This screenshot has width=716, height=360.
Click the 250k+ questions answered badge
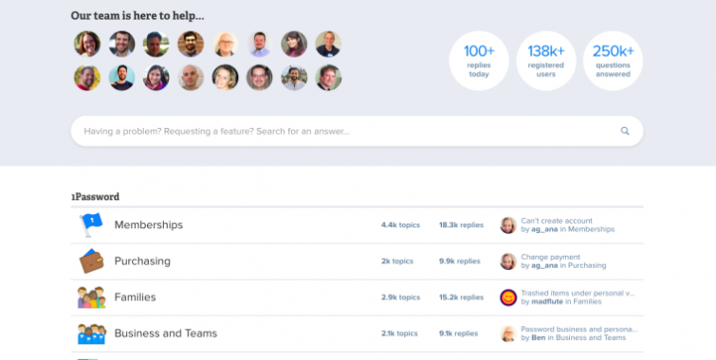(x=613, y=61)
